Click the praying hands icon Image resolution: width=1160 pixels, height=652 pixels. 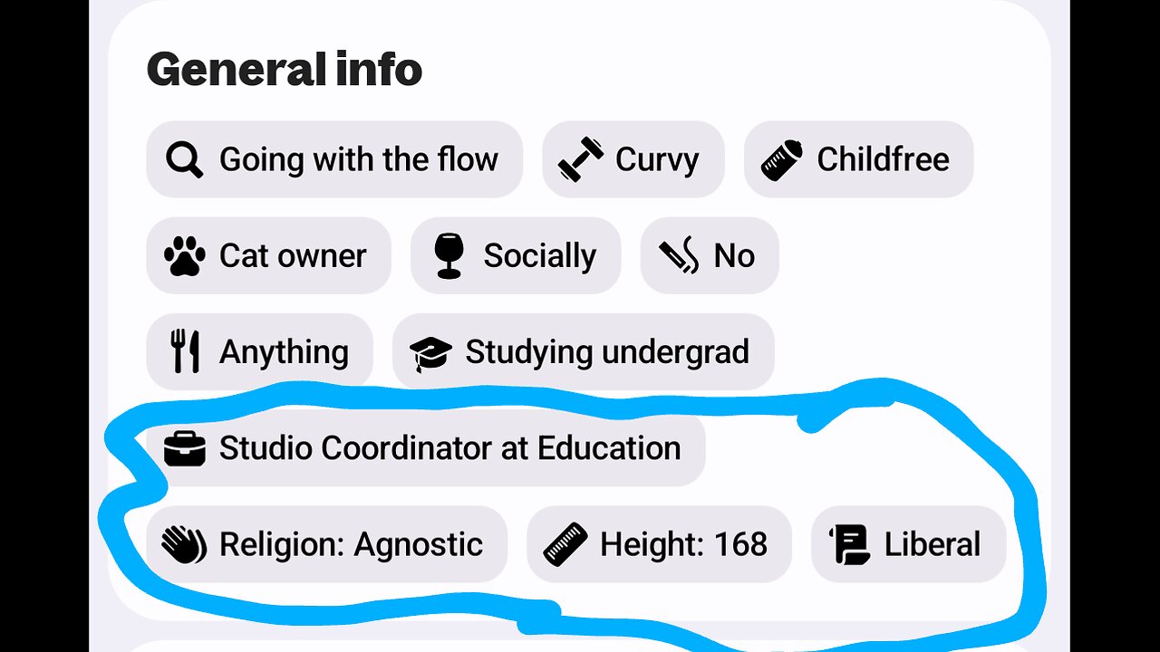(185, 544)
